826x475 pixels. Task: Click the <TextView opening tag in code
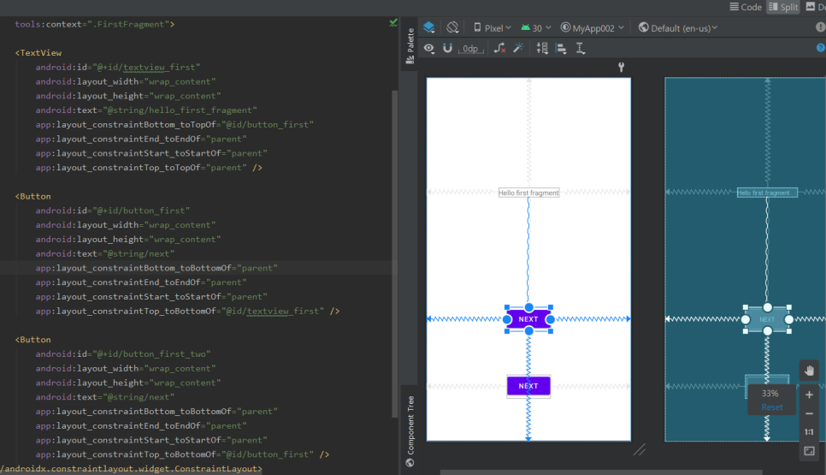[38, 53]
